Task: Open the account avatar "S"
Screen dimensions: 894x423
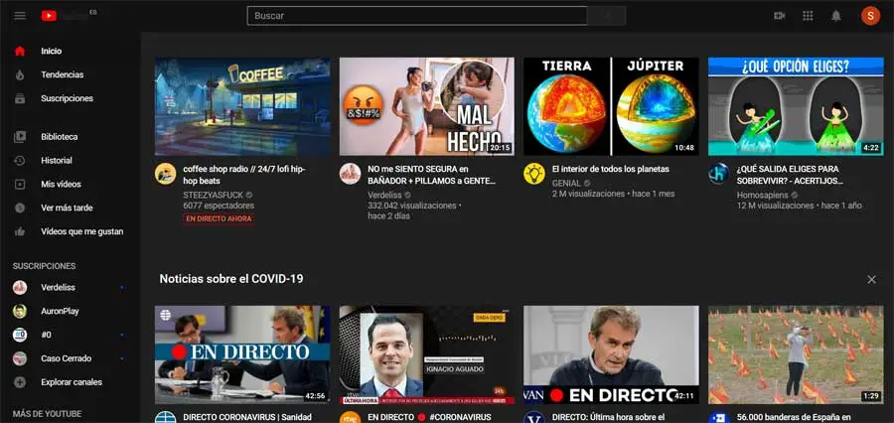Action: click(870, 16)
